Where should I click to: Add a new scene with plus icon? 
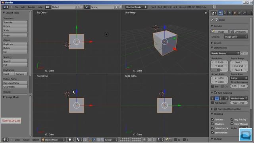point(116,7)
